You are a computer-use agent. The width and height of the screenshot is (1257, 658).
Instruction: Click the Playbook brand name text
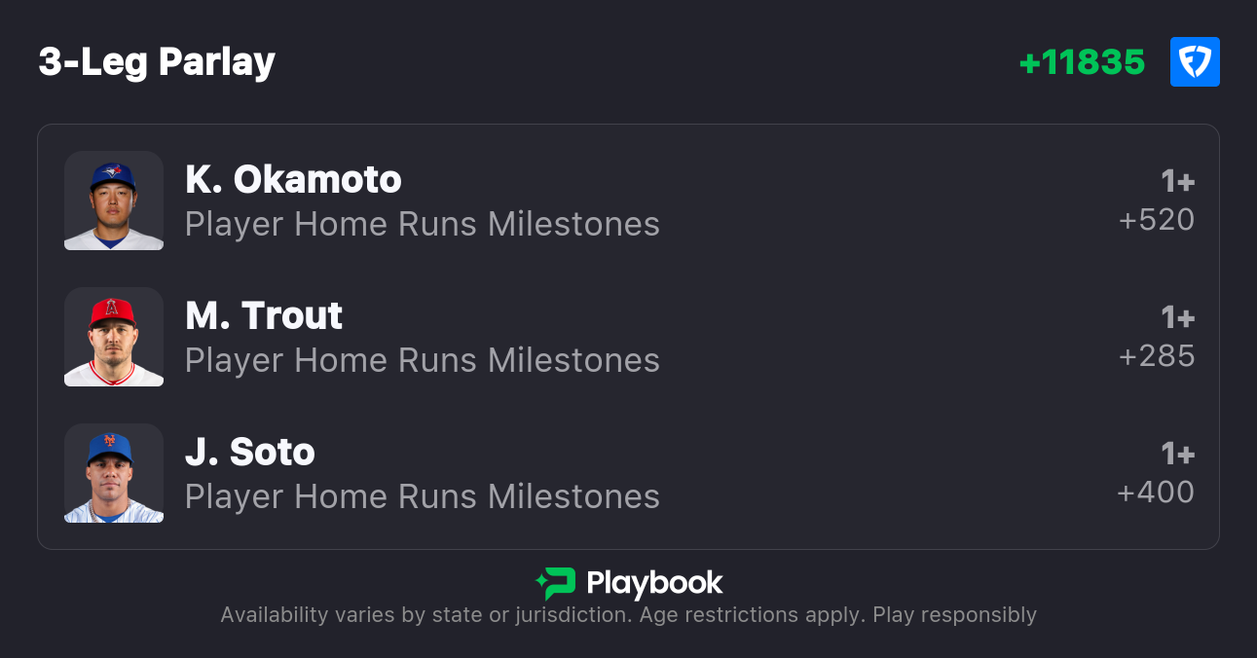click(654, 583)
